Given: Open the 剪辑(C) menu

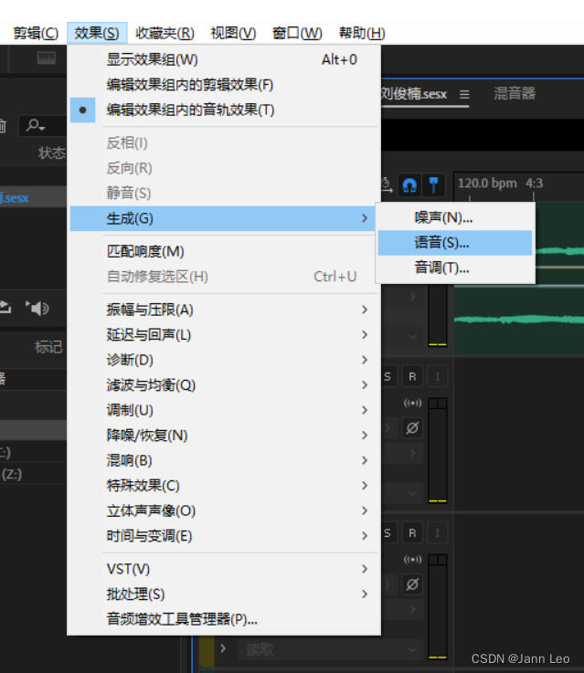Looking at the screenshot, I should pyautogui.click(x=36, y=33).
